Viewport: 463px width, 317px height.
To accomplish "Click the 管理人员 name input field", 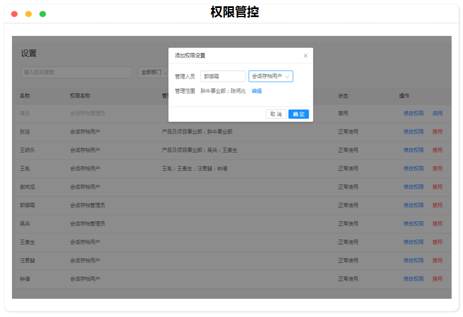I will pos(223,76).
